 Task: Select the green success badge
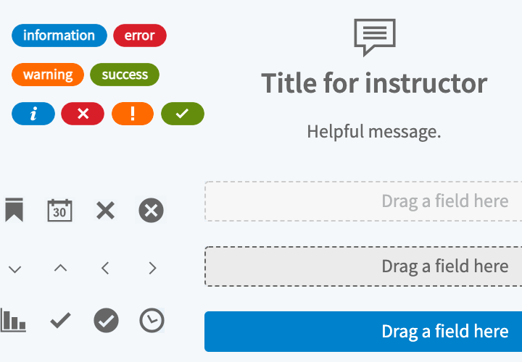pyautogui.click(x=125, y=75)
